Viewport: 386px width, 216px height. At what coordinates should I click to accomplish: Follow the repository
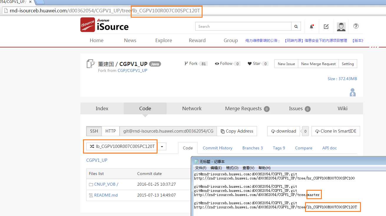pyautogui.click(x=223, y=63)
